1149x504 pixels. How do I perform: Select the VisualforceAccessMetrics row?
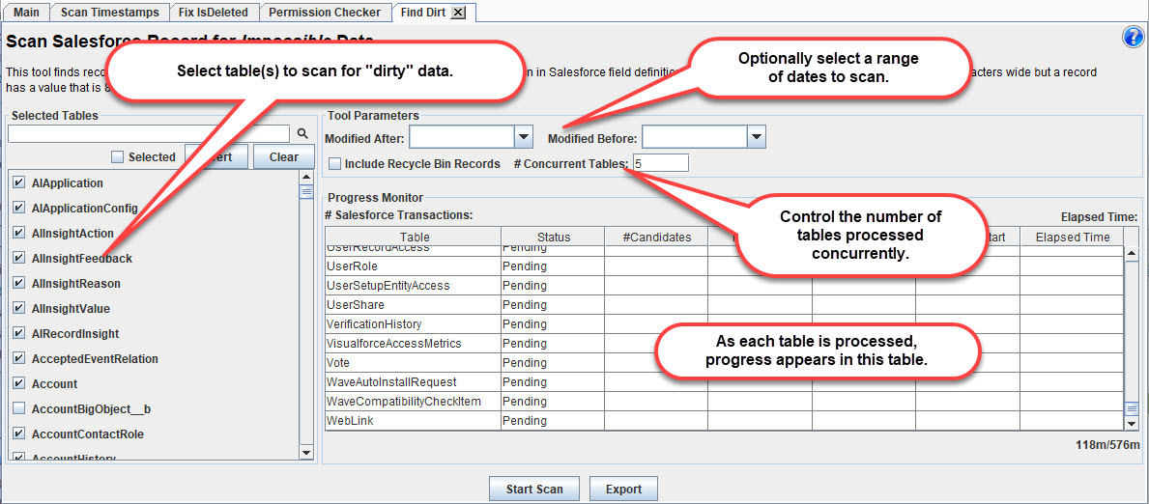tap(724, 343)
